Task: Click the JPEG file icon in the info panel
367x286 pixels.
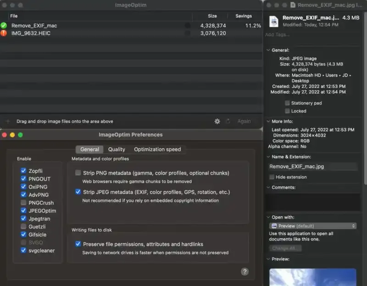Action: pyautogui.click(x=273, y=21)
